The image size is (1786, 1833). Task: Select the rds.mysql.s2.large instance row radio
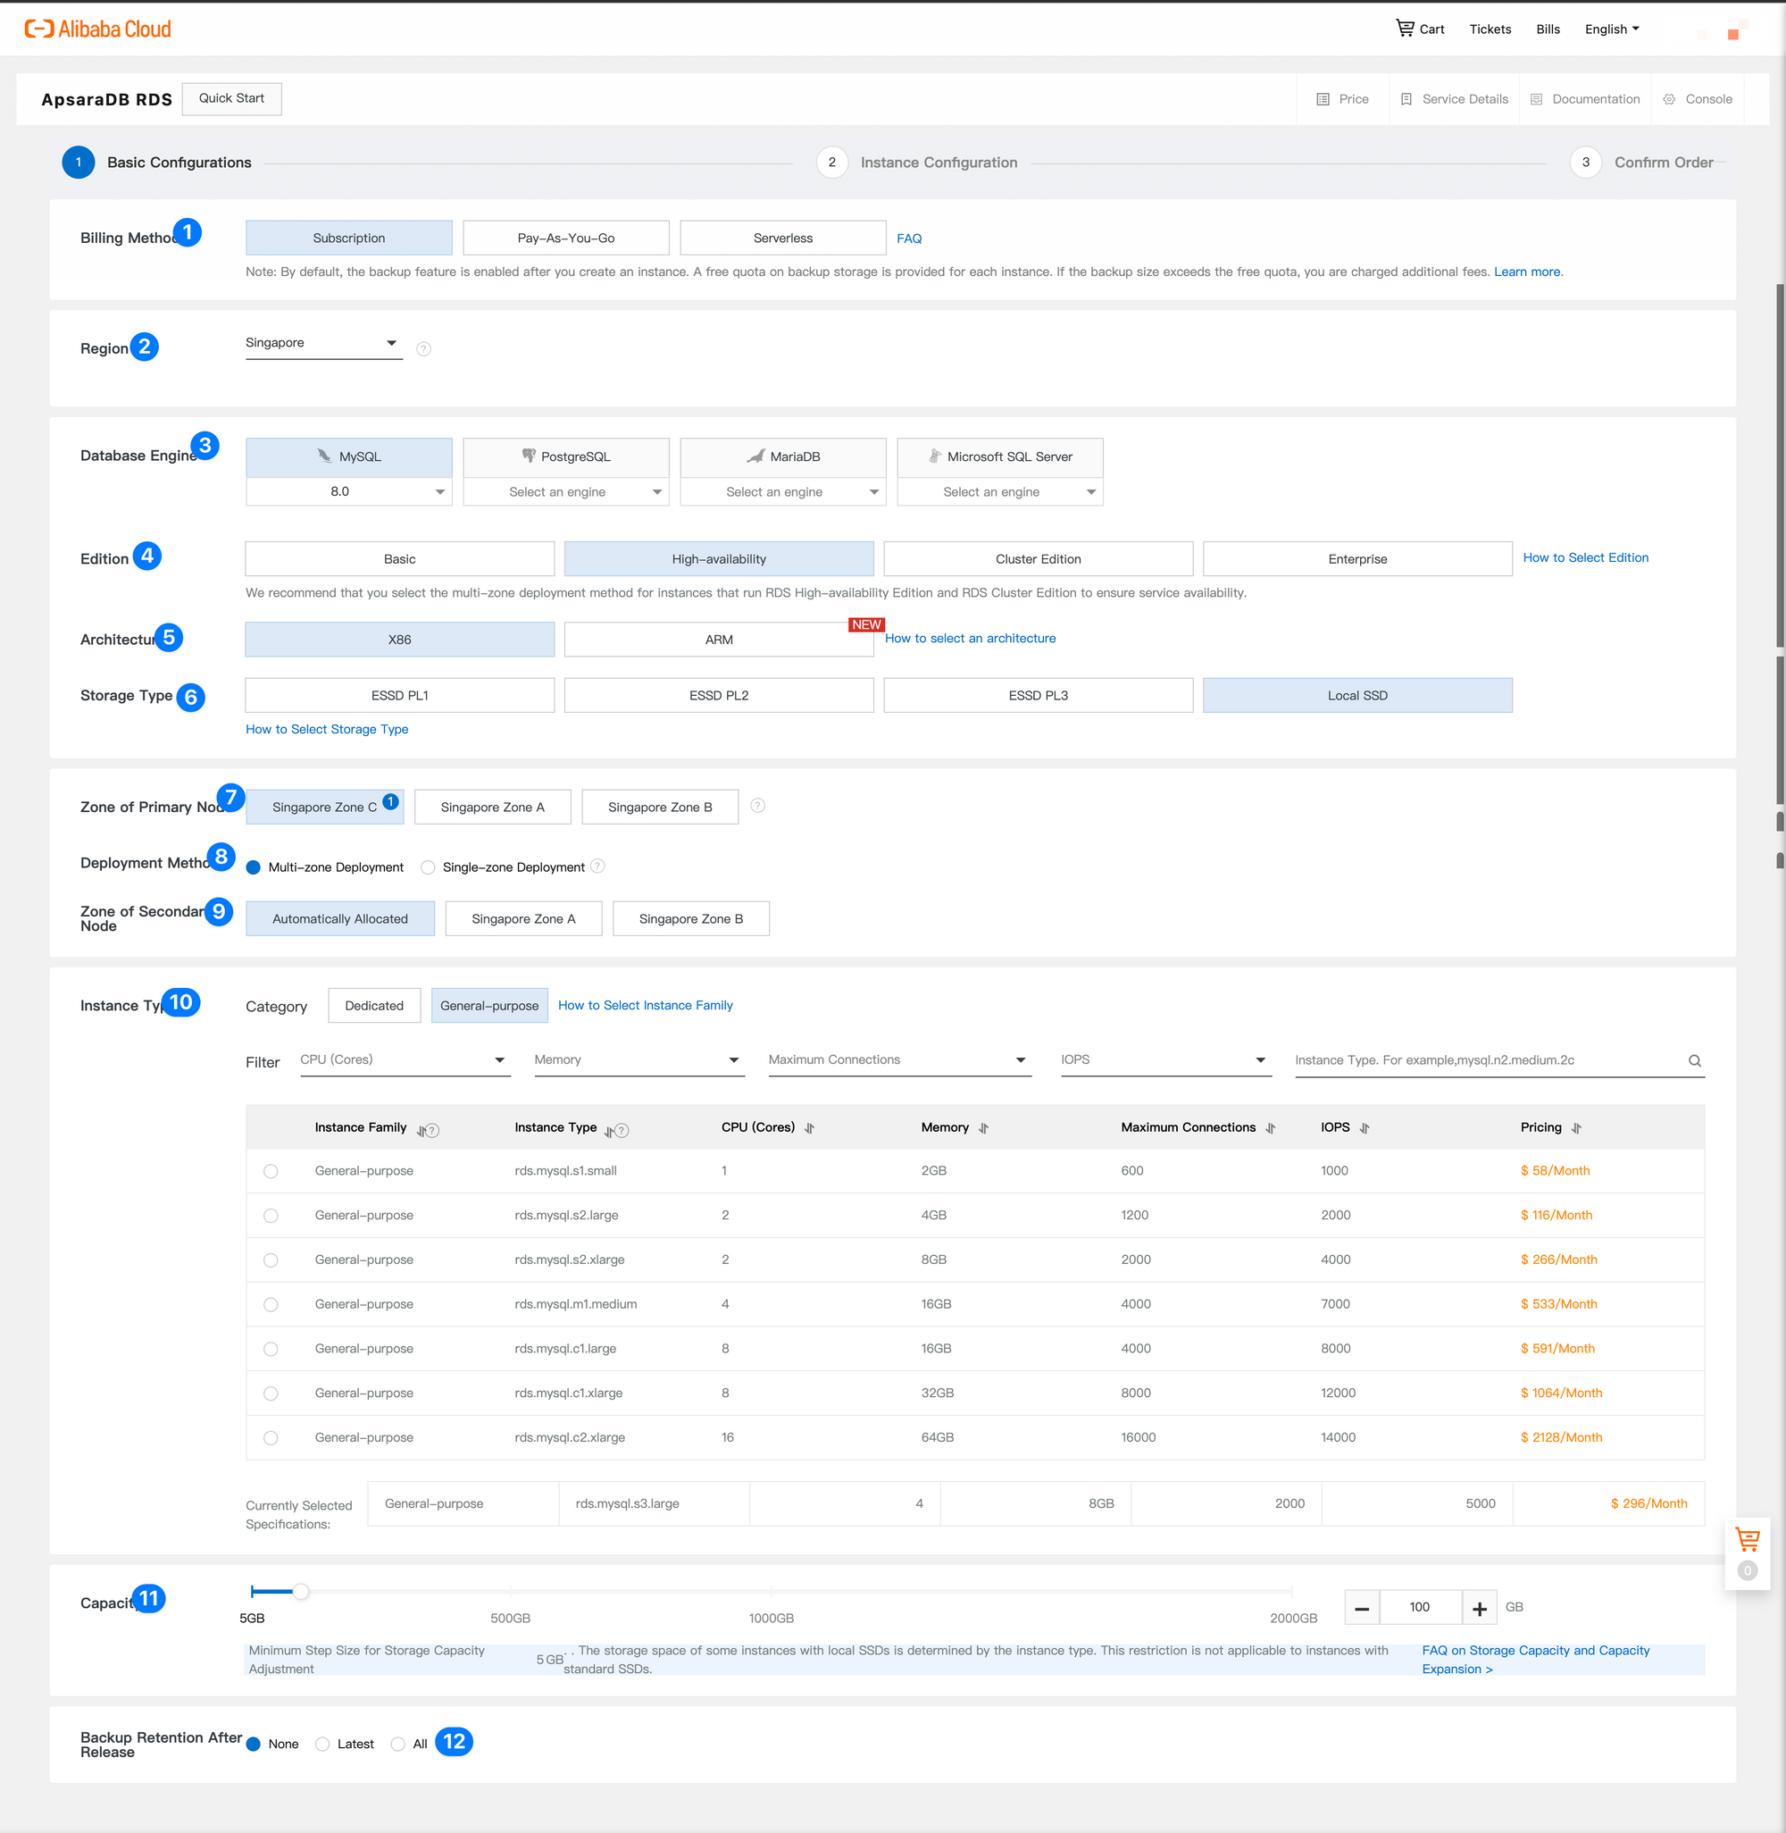click(271, 1216)
